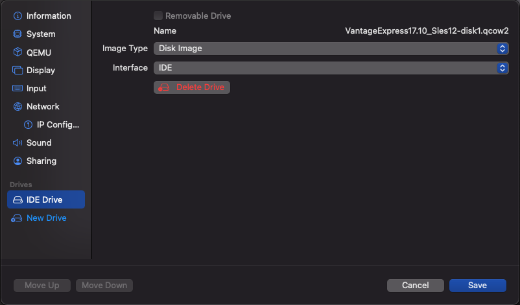Click the Sound speaker icon
Viewport: 520px width, 305px height.
tap(18, 142)
